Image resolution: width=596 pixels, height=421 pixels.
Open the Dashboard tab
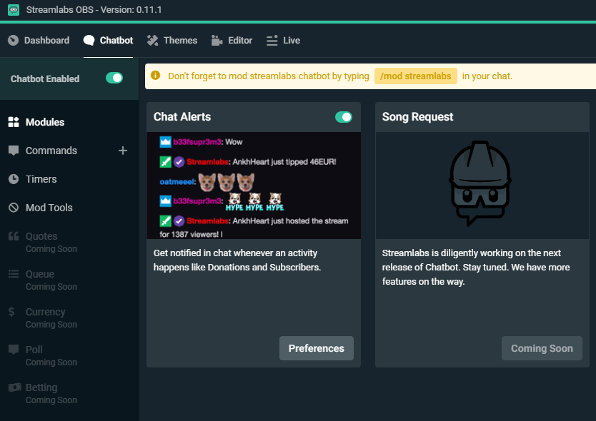point(39,40)
